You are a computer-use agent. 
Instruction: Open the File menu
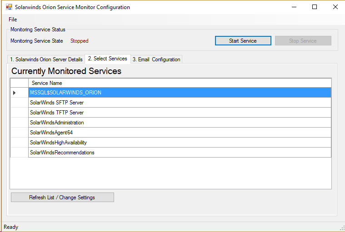click(13, 20)
